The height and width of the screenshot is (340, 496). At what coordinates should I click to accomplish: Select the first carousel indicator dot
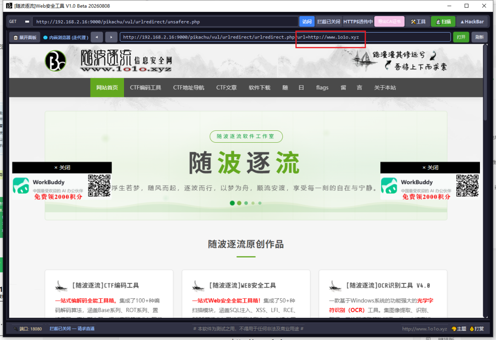(232, 203)
